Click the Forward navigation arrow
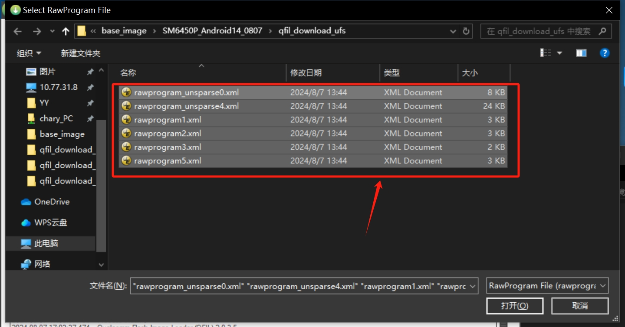The image size is (625, 327). point(37,31)
